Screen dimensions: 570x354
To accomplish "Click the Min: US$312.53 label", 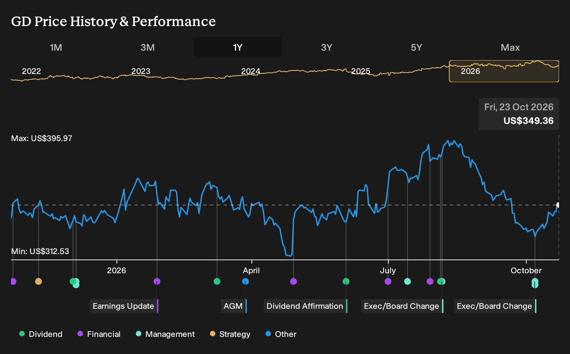I will (40, 251).
